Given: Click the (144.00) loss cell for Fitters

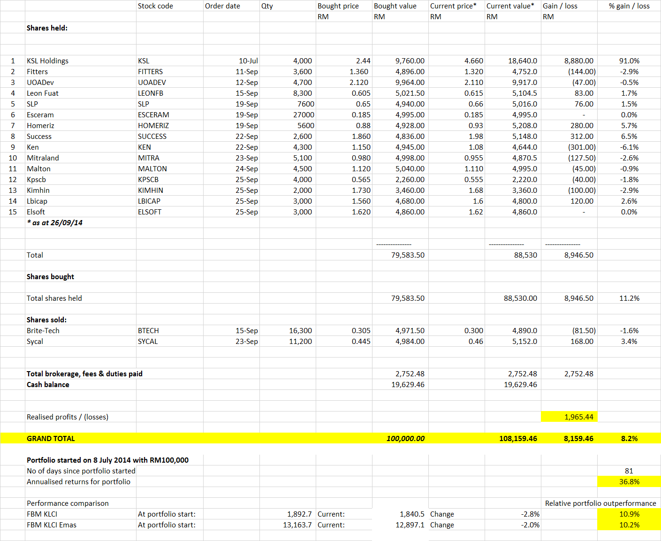Looking at the screenshot, I should pos(569,71).
